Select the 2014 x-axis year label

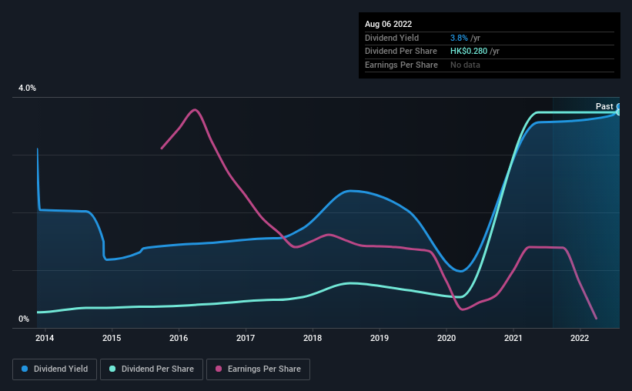coord(45,338)
